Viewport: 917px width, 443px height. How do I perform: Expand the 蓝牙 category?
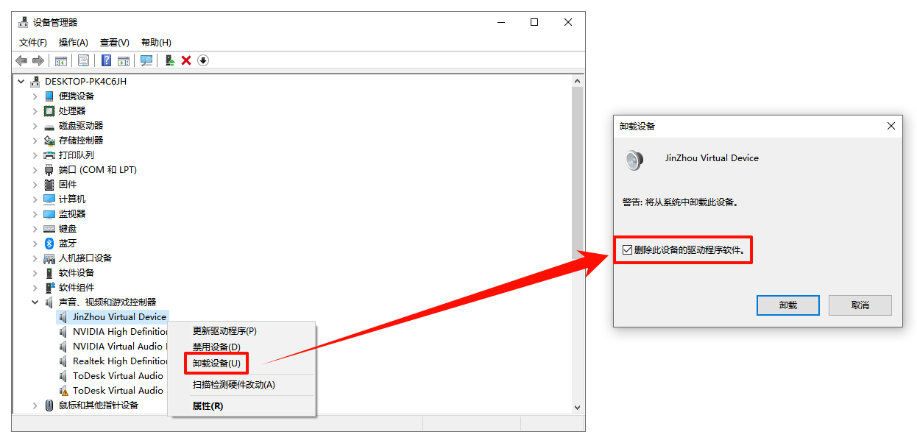click(35, 244)
